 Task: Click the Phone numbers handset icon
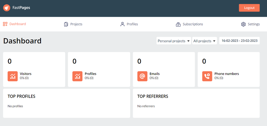pyautogui.click(x=207, y=76)
